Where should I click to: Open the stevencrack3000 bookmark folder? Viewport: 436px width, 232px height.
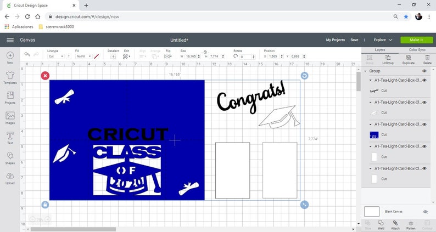[x=57, y=27]
